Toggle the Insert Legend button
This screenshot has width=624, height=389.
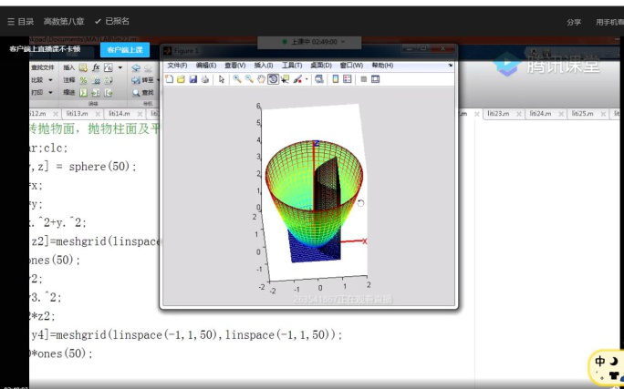(x=346, y=79)
